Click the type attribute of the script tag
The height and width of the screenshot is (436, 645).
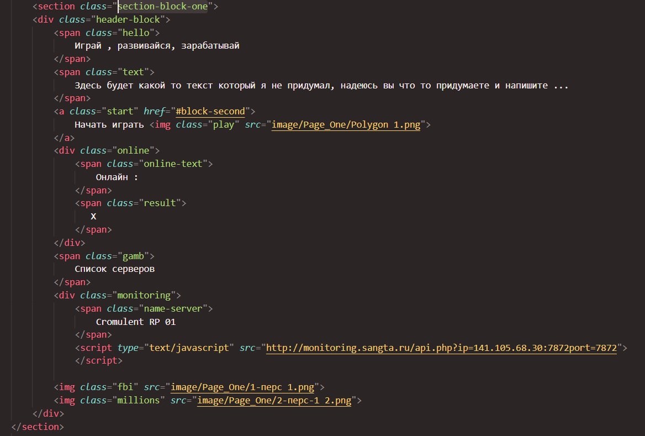tap(128, 348)
